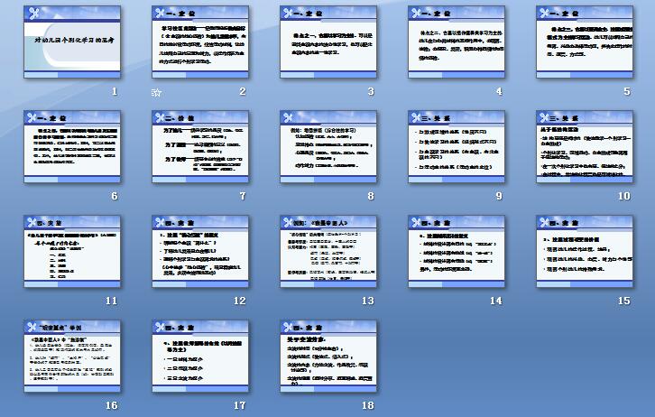Select slide 9 thumbnail titled 三、关系
The image size is (655, 417).
457,146
